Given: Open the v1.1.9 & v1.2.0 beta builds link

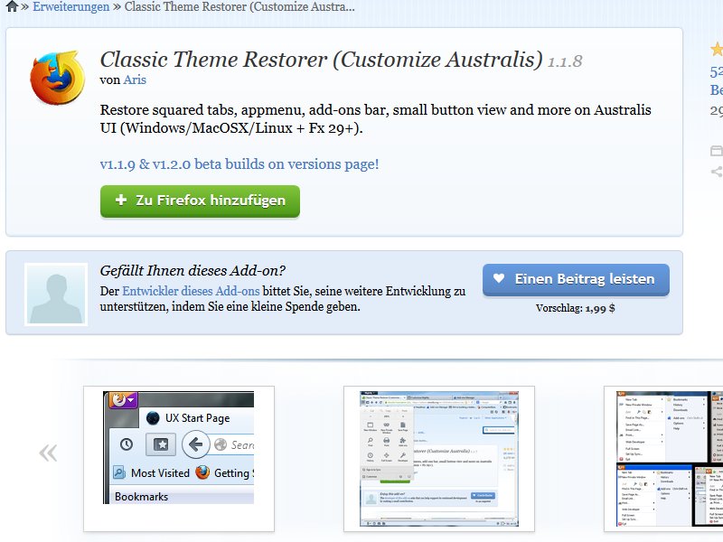Looking at the screenshot, I should click(x=239, y=164).
